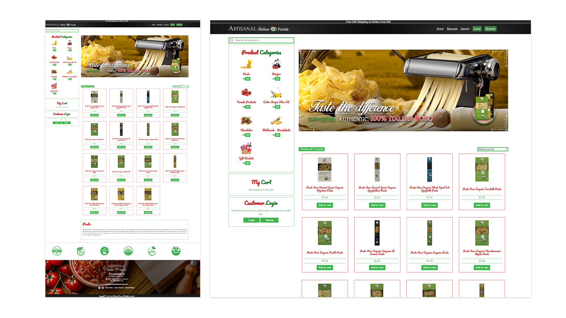
Task: Click the Artisanal Italian Foods logo in large view
Action: (x=259, y=29)
